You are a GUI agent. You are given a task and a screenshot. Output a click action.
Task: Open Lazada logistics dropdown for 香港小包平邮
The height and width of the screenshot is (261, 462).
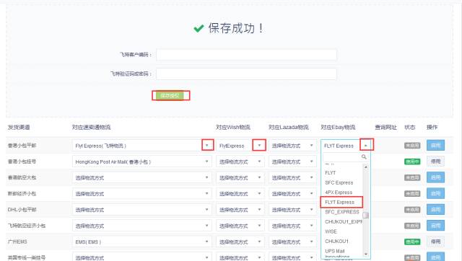292,146
